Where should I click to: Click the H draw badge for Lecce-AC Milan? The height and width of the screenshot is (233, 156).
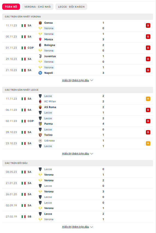tap(148, 99)
